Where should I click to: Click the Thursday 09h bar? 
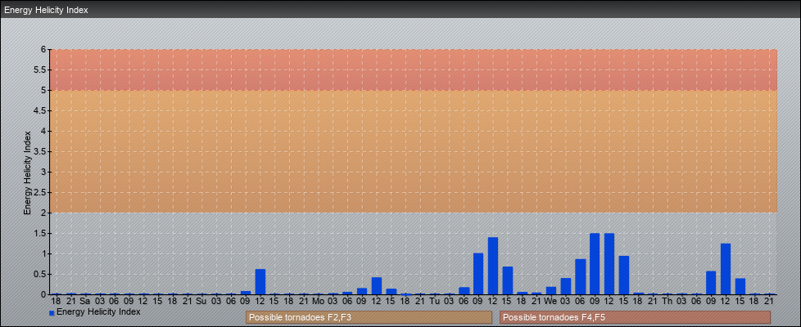pyautogui.click(x=711, y=283)
